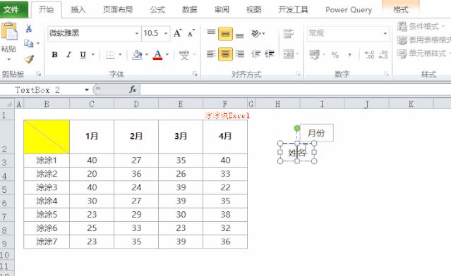Click the Copy icon in clipboard group
This screenshot has height=276, width=451.
(x=29, y=44)
